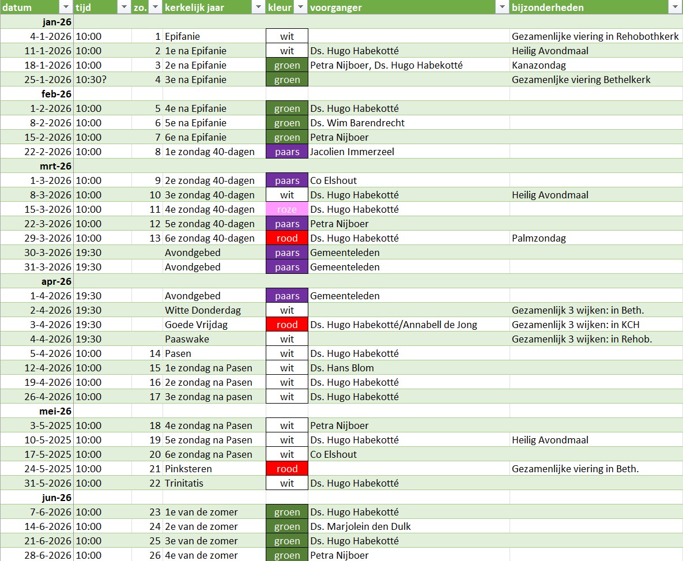The image size is (683, 561).
Task: Click the Palmzondag remark cell
Action: tap(595, 238)
